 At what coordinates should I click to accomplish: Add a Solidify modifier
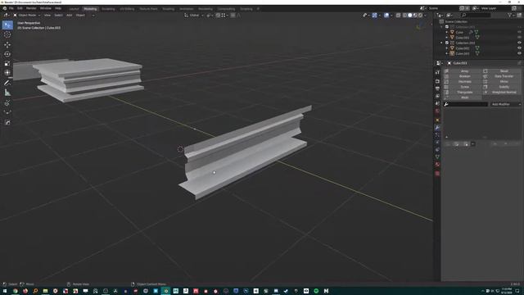(502, 87)
